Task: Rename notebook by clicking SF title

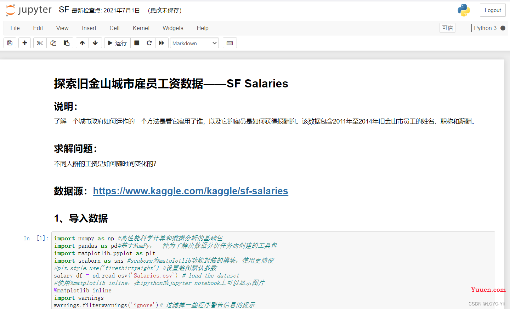Action: tap(64, 10)
